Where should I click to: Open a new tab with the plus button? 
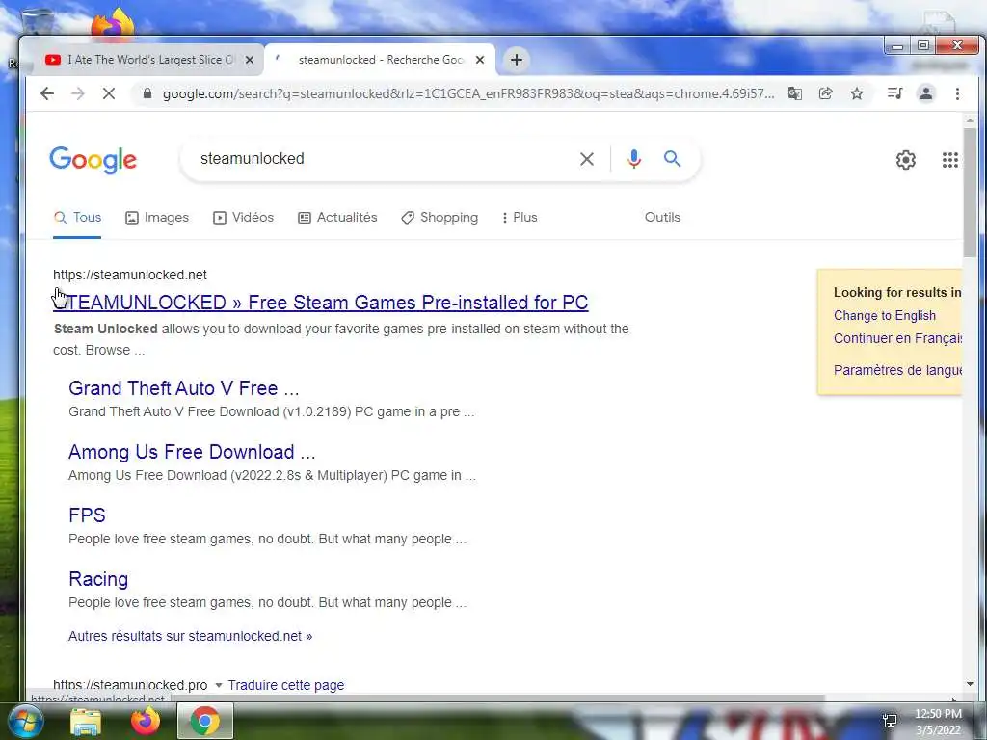tap(517, 60)
